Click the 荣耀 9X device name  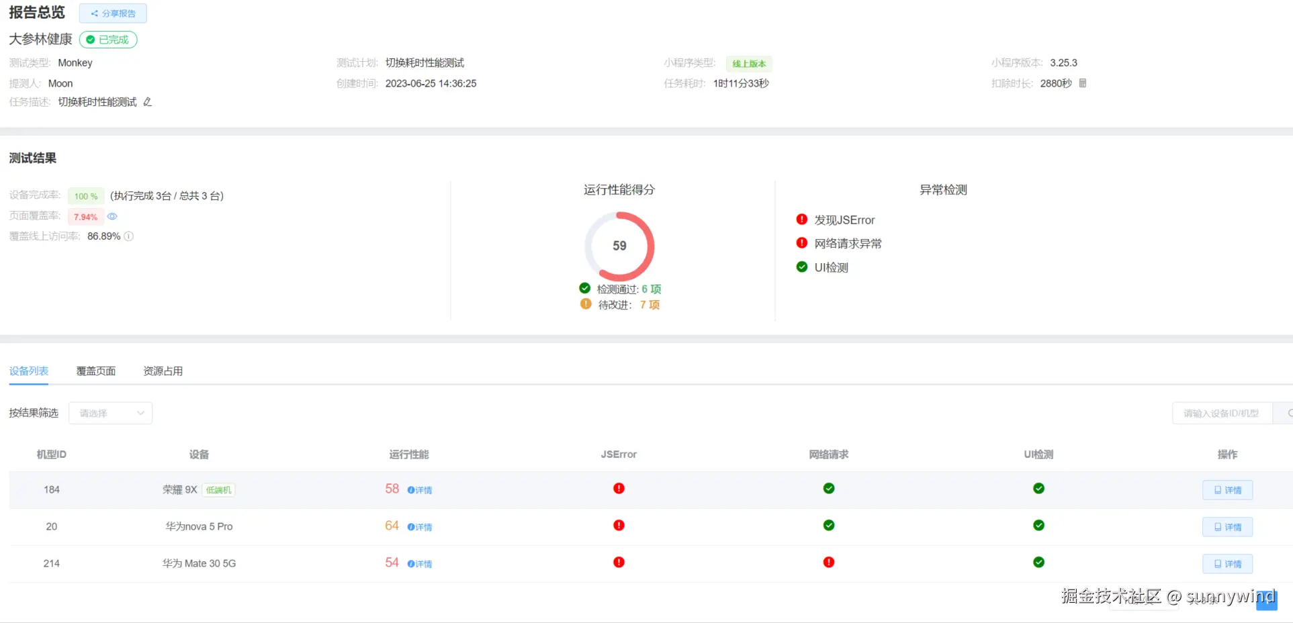180,490
